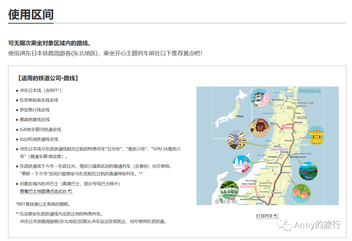Click the list item 对象区域内的JR巴士
Viewport: 352px width, 241px height.
click(x=70, y=184)
